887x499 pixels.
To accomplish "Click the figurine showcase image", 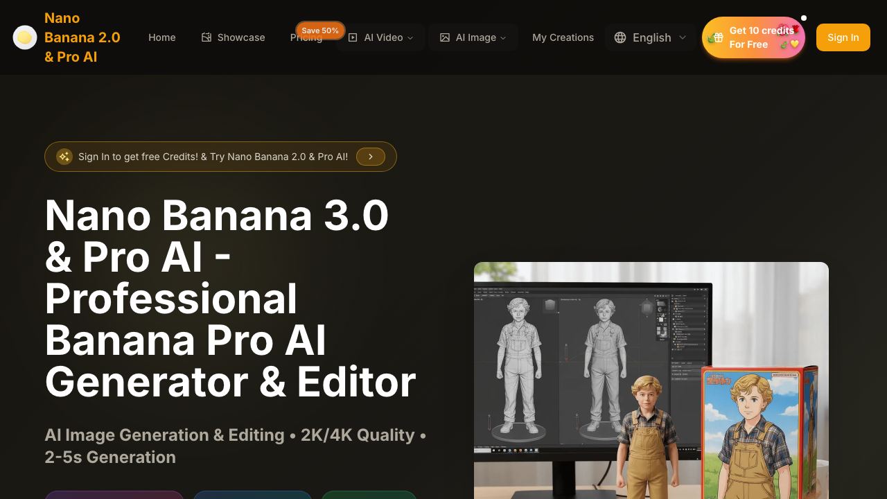I will (x=651, y=380).
